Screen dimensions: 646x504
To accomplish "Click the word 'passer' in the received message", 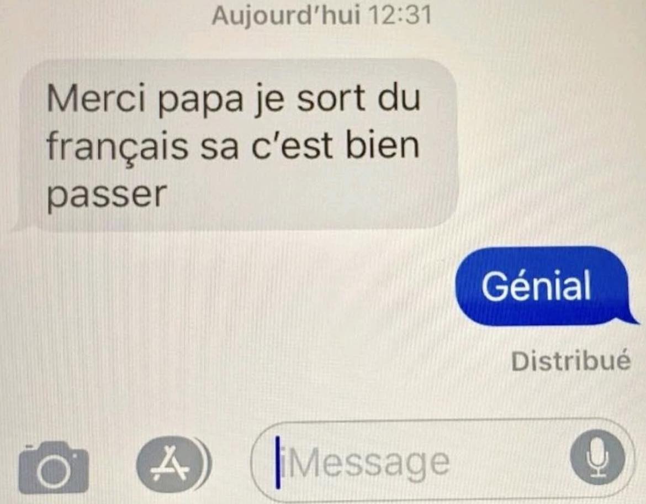I will [107, 195].
